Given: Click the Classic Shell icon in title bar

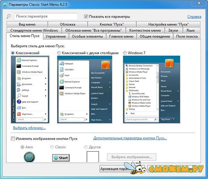Looking at the screenshot, I should click(x=5, y=5).
